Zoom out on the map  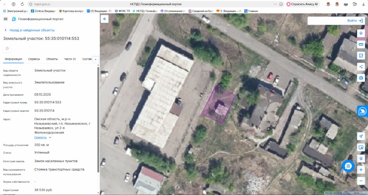tap(361, 181)
